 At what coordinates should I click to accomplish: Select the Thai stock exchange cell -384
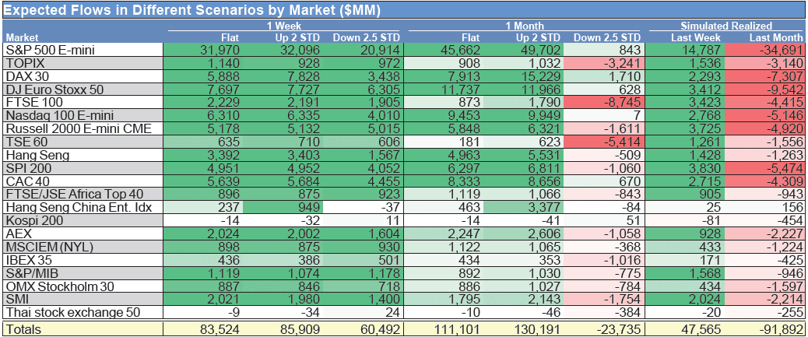click(604, 312)
